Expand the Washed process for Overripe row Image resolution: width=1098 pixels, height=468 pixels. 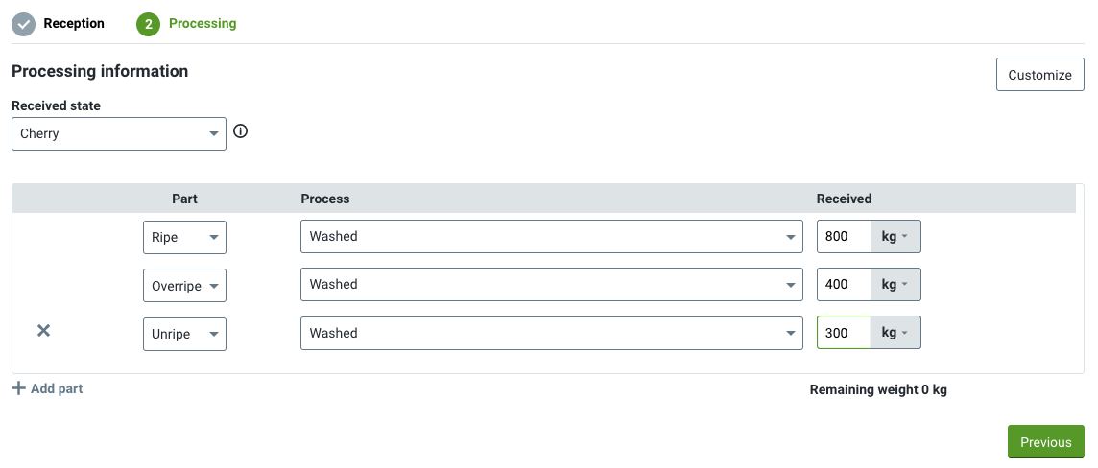(552, 285)
